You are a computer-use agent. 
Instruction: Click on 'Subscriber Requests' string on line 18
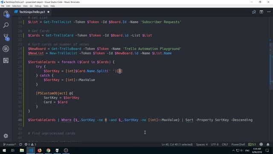point(161,22)
